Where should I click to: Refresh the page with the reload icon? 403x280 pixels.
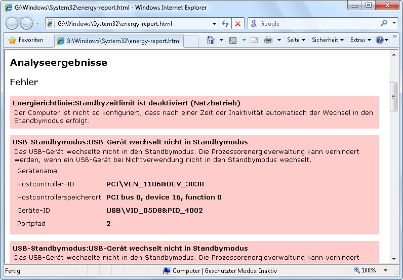click(x=225, y=24)
